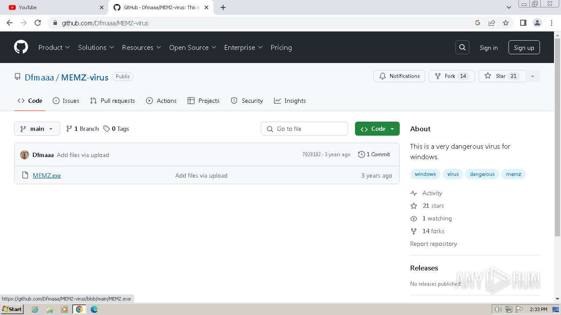Switch to the Pull requests tab

pos(112,101)
